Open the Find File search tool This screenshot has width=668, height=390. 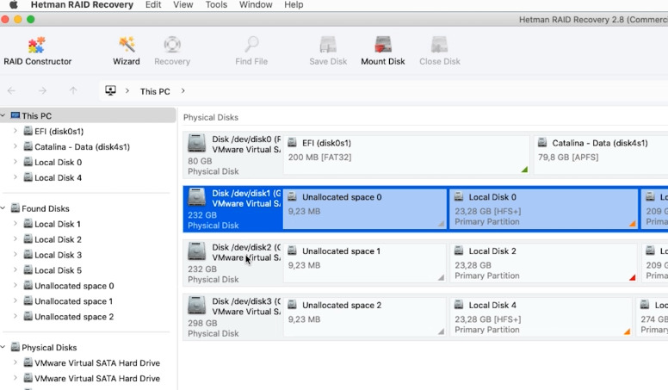coord(251,51)
